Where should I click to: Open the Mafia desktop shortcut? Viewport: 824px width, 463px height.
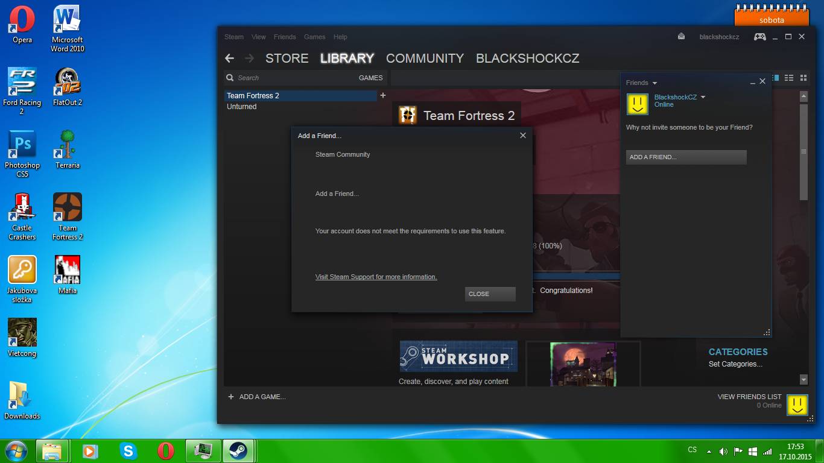click(68, 276)
